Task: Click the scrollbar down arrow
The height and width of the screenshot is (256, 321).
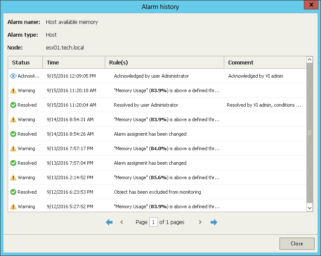Action: pos(310,208)
